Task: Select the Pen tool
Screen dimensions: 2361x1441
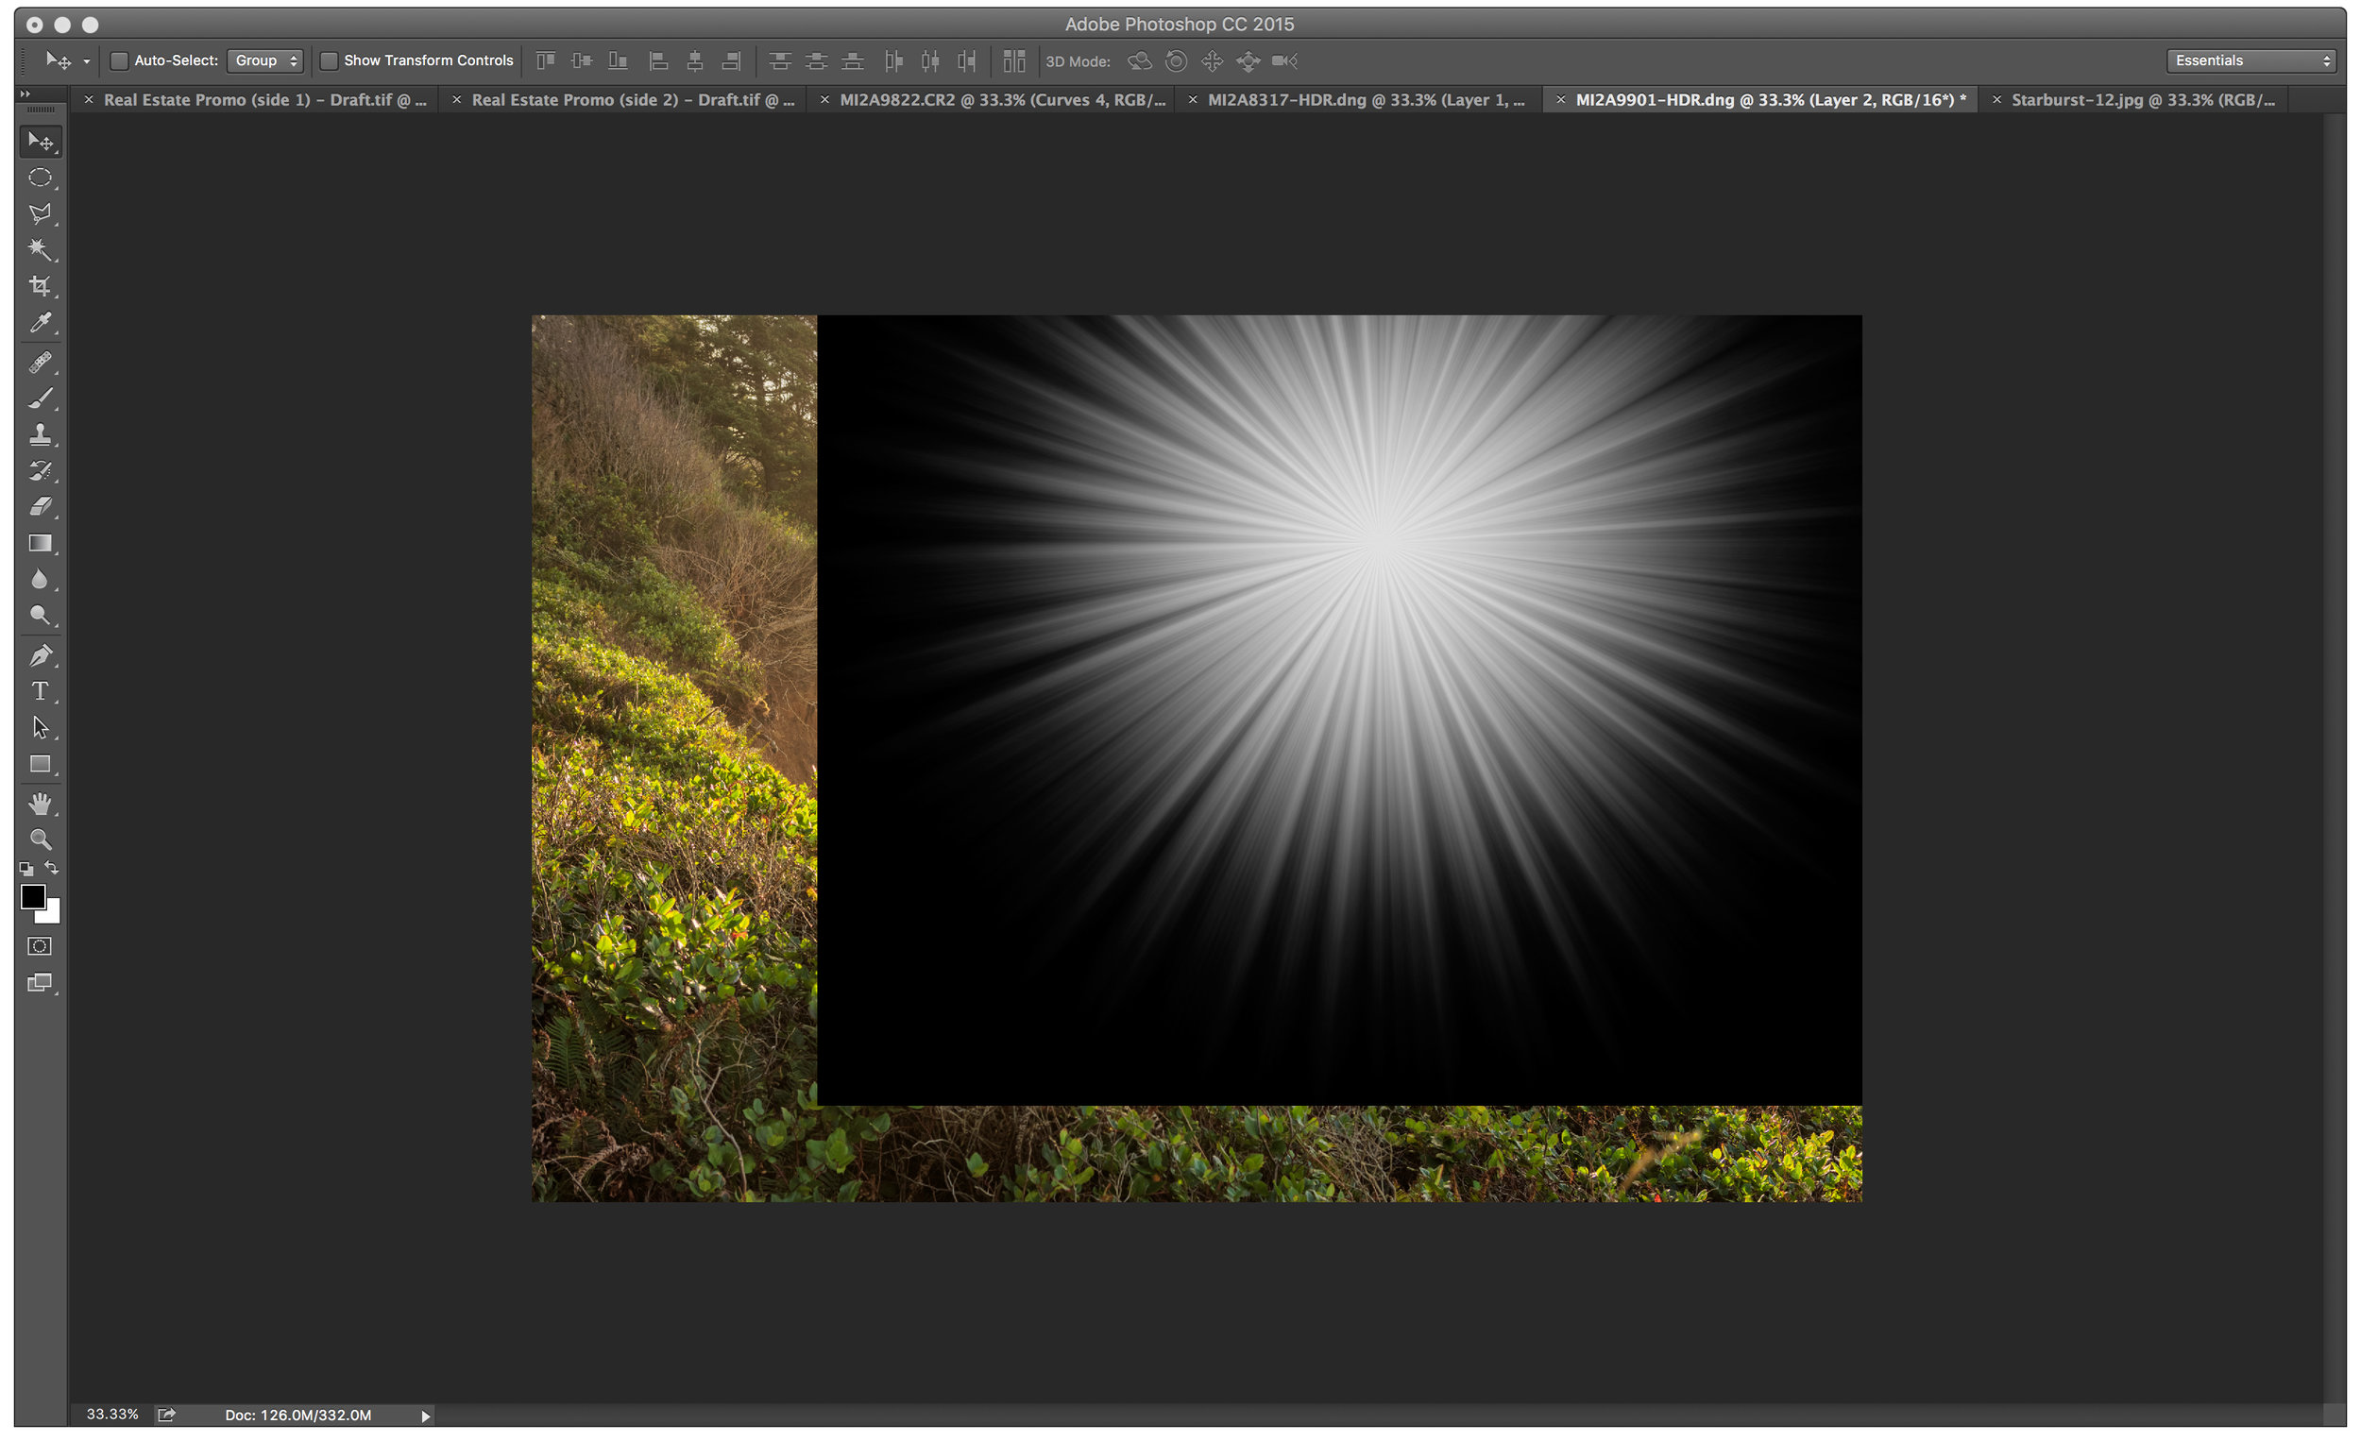Action: click(x=41, y=656)
